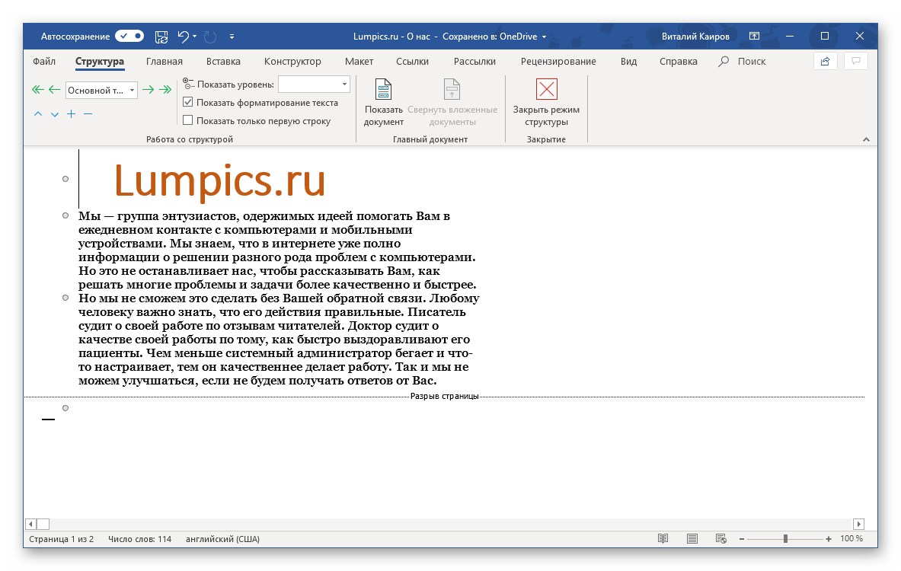Viewport: 901px width, 571px height.
Task: Demote to body text double-arrow icon
Action: (165, 90)
